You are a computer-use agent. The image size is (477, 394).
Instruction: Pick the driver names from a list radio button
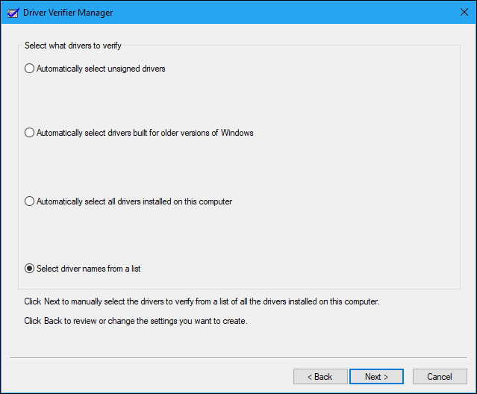[x=30, y=269]
